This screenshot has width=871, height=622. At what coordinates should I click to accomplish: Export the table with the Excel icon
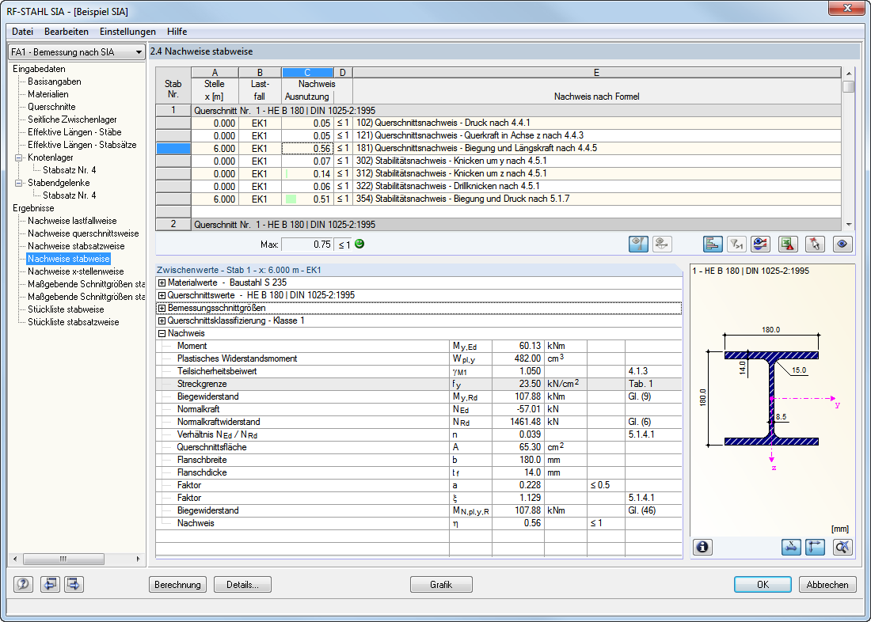788,245
